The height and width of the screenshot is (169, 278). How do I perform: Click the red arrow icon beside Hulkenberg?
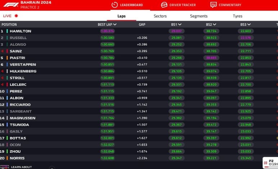pyautogui.click(x=3, y=71)
